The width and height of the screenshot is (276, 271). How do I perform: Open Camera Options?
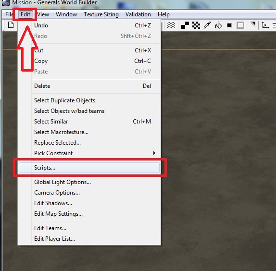tap(89, 193)
